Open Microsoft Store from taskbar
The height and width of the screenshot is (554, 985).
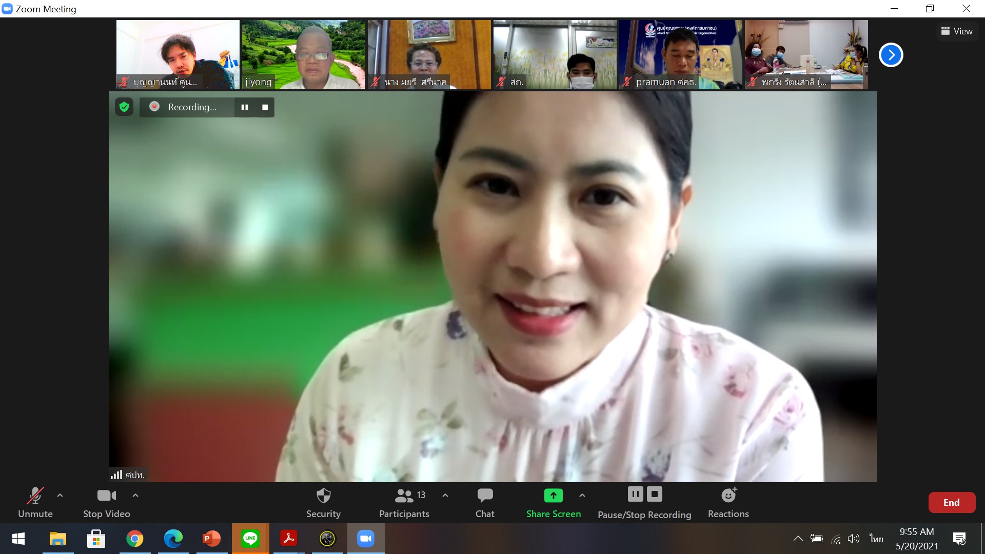pyautogui.click(x=96, y=539)
